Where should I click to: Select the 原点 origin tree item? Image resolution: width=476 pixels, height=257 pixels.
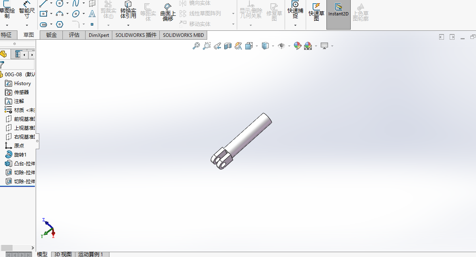pos(15,146)
